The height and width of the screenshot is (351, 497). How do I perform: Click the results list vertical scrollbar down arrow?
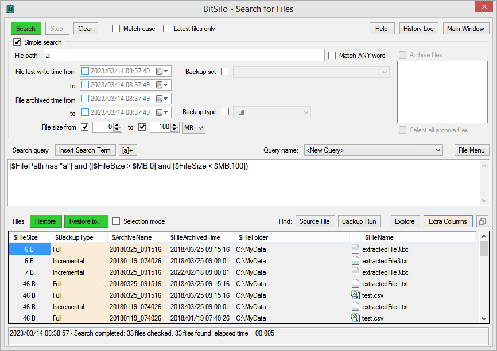tap(484, 319)
